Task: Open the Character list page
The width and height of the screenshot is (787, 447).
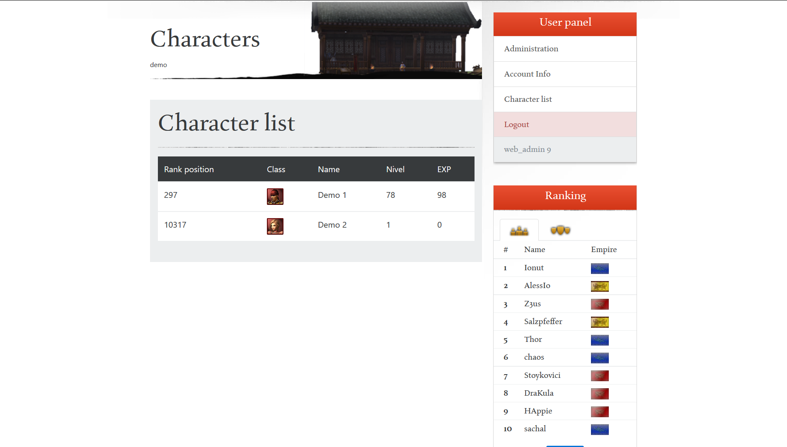Action: tap(528, 99)
